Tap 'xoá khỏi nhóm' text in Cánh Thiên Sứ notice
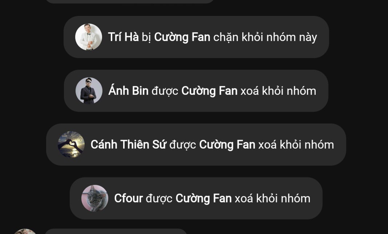 click(296, 145)
